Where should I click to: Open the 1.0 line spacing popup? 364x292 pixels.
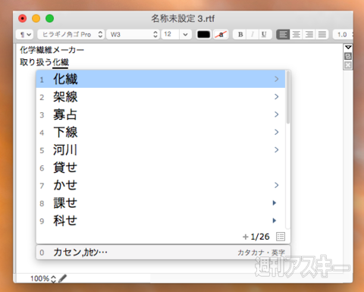tap(343, 34)
